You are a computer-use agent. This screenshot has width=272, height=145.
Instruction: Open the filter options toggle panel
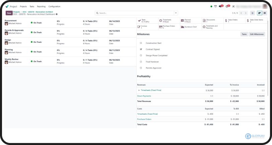(x=253, y=13)
